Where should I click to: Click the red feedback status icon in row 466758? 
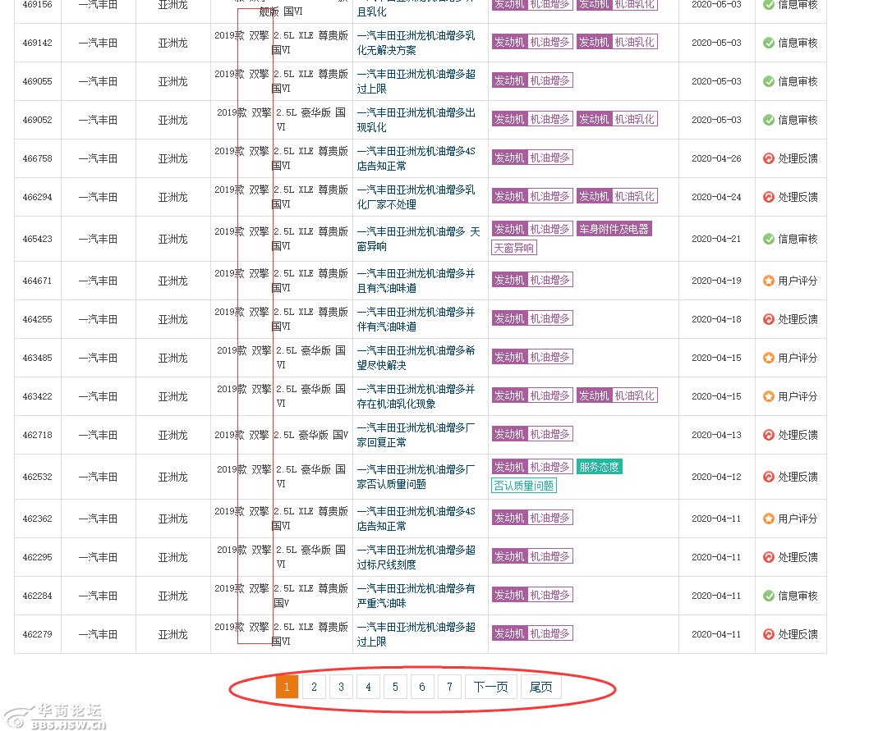coord(769,158)
